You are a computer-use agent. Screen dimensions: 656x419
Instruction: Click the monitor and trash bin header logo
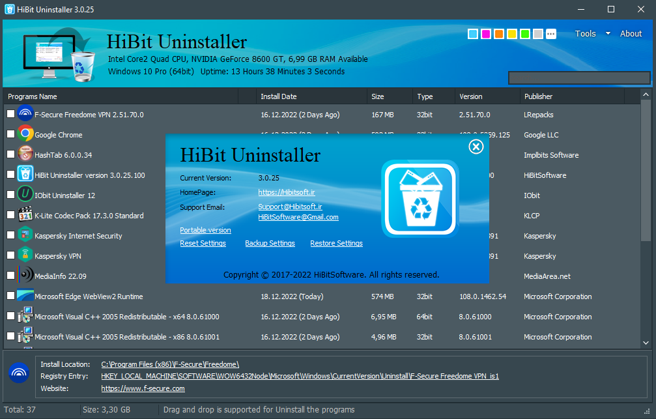coord(59,55)
